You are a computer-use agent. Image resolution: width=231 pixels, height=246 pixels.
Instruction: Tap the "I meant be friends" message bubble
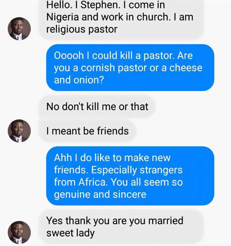87,131
